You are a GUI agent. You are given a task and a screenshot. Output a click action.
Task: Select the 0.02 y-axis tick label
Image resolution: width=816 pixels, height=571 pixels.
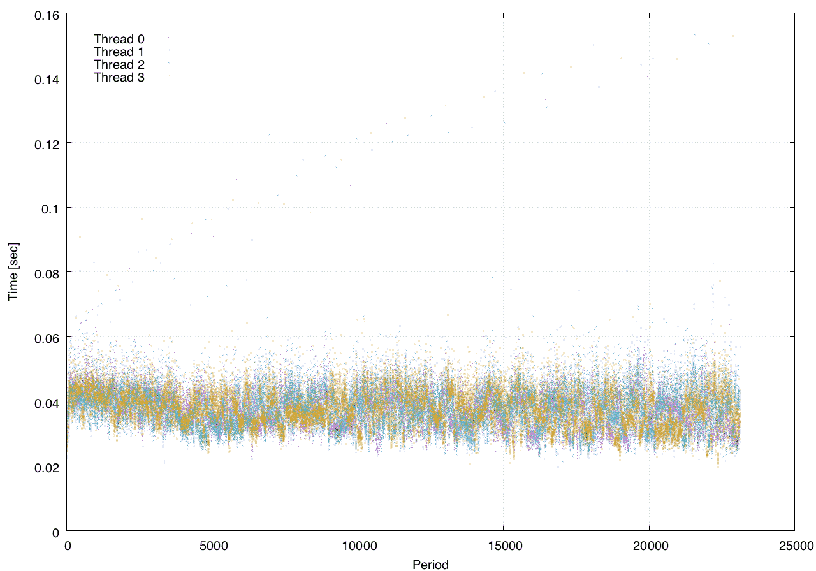tap(46, 466)
